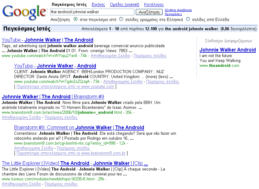Open Σύνθετη Αναζήτηση advanced search link
This screenshot has width=259, height=189.
click(x=178, y=10)
